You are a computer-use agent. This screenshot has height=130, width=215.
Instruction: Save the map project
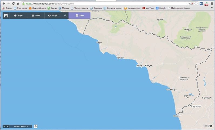click(79, 15)
